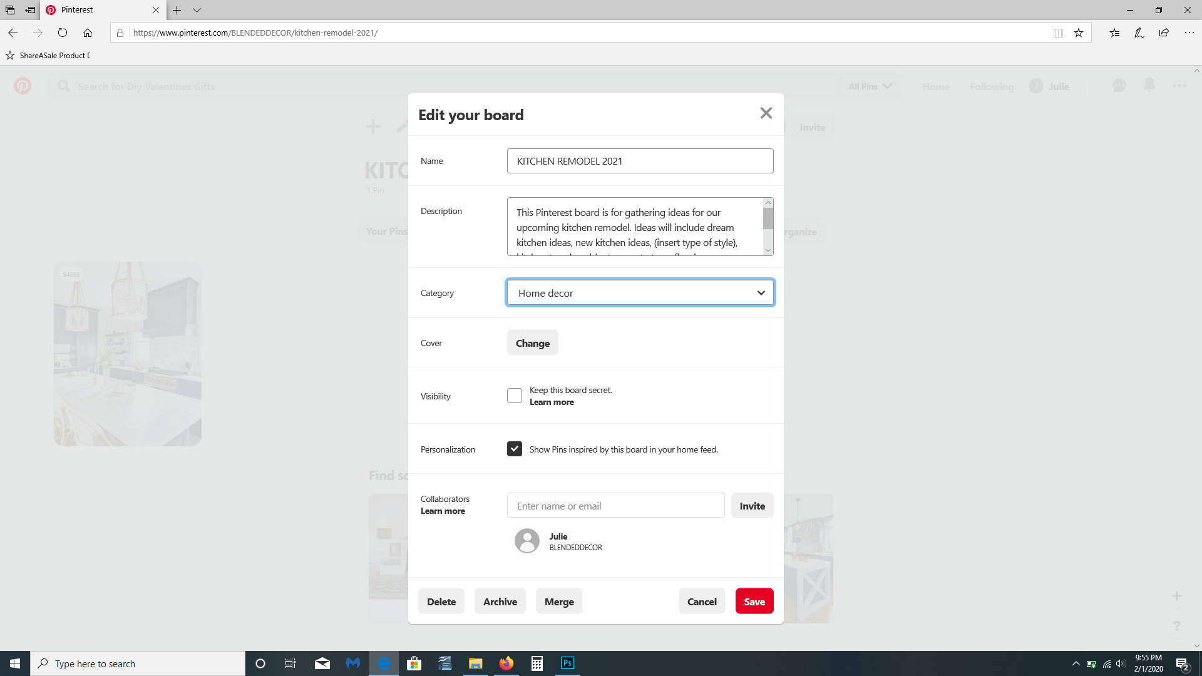Open Photoshop from the taskbar
1202x676 pixels.
[x=567, y=663]
